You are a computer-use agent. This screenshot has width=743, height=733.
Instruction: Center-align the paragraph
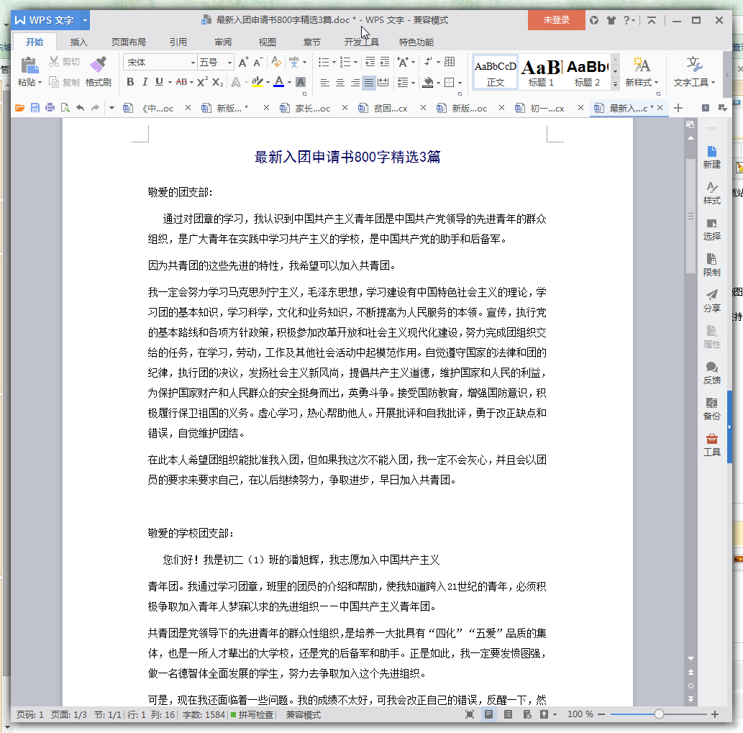click(x=339, y=83)
